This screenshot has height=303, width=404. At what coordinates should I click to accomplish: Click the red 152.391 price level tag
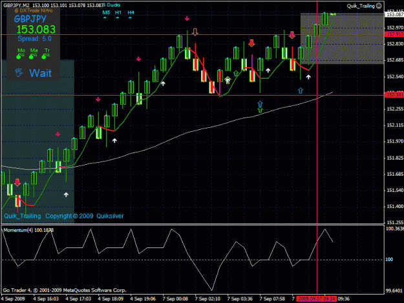pos(394,95)
